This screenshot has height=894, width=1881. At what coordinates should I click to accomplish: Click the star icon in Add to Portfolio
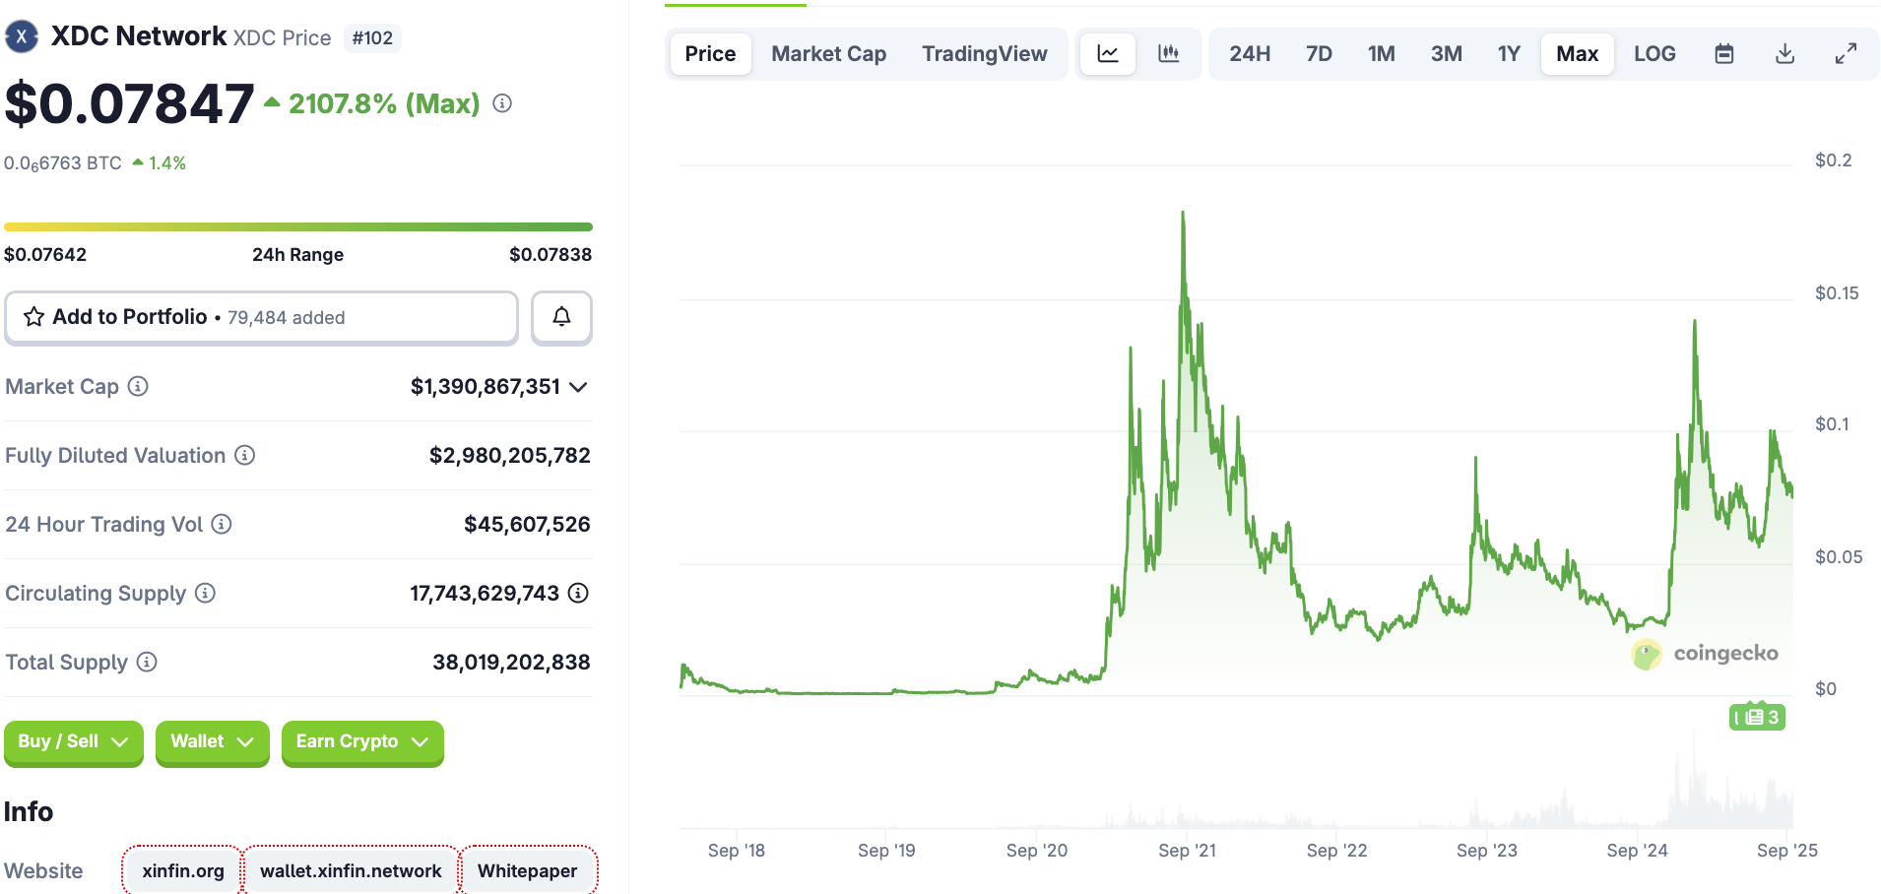[34, 317]
